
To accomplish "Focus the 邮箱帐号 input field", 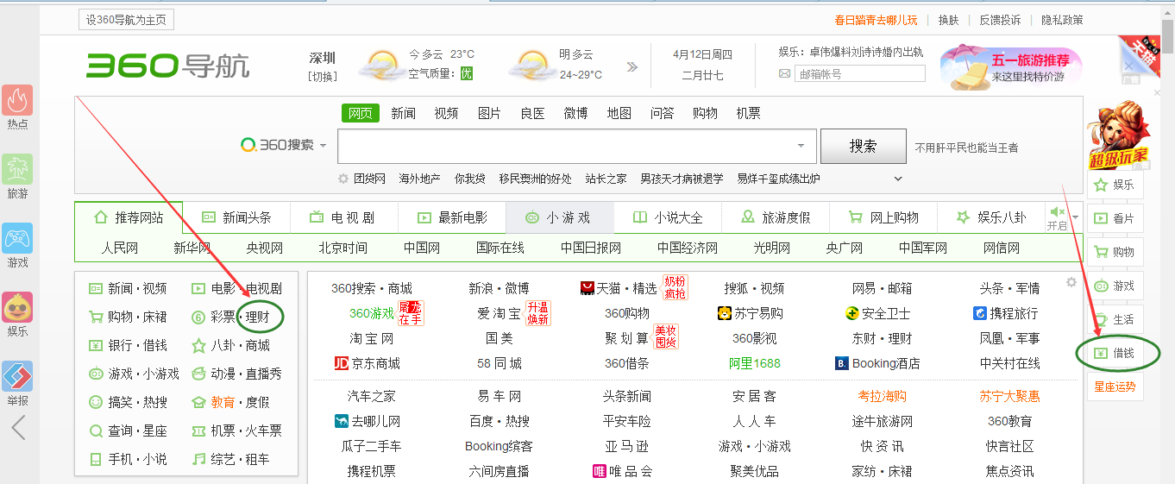I will pyautogui.click(x=860, y=74).
